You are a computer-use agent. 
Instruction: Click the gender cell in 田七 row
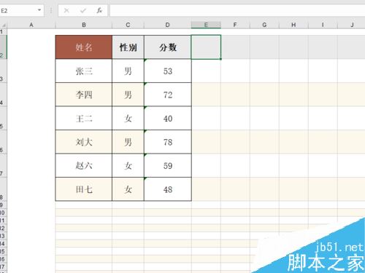(128, 189)
